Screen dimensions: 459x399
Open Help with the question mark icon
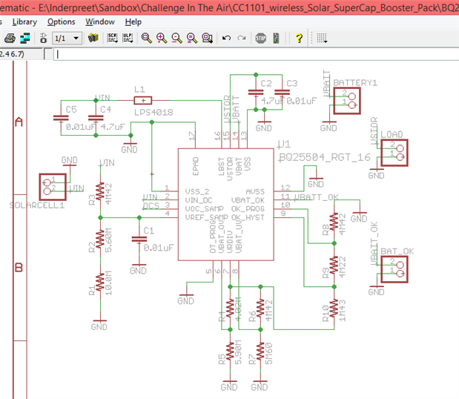(299, 37)
